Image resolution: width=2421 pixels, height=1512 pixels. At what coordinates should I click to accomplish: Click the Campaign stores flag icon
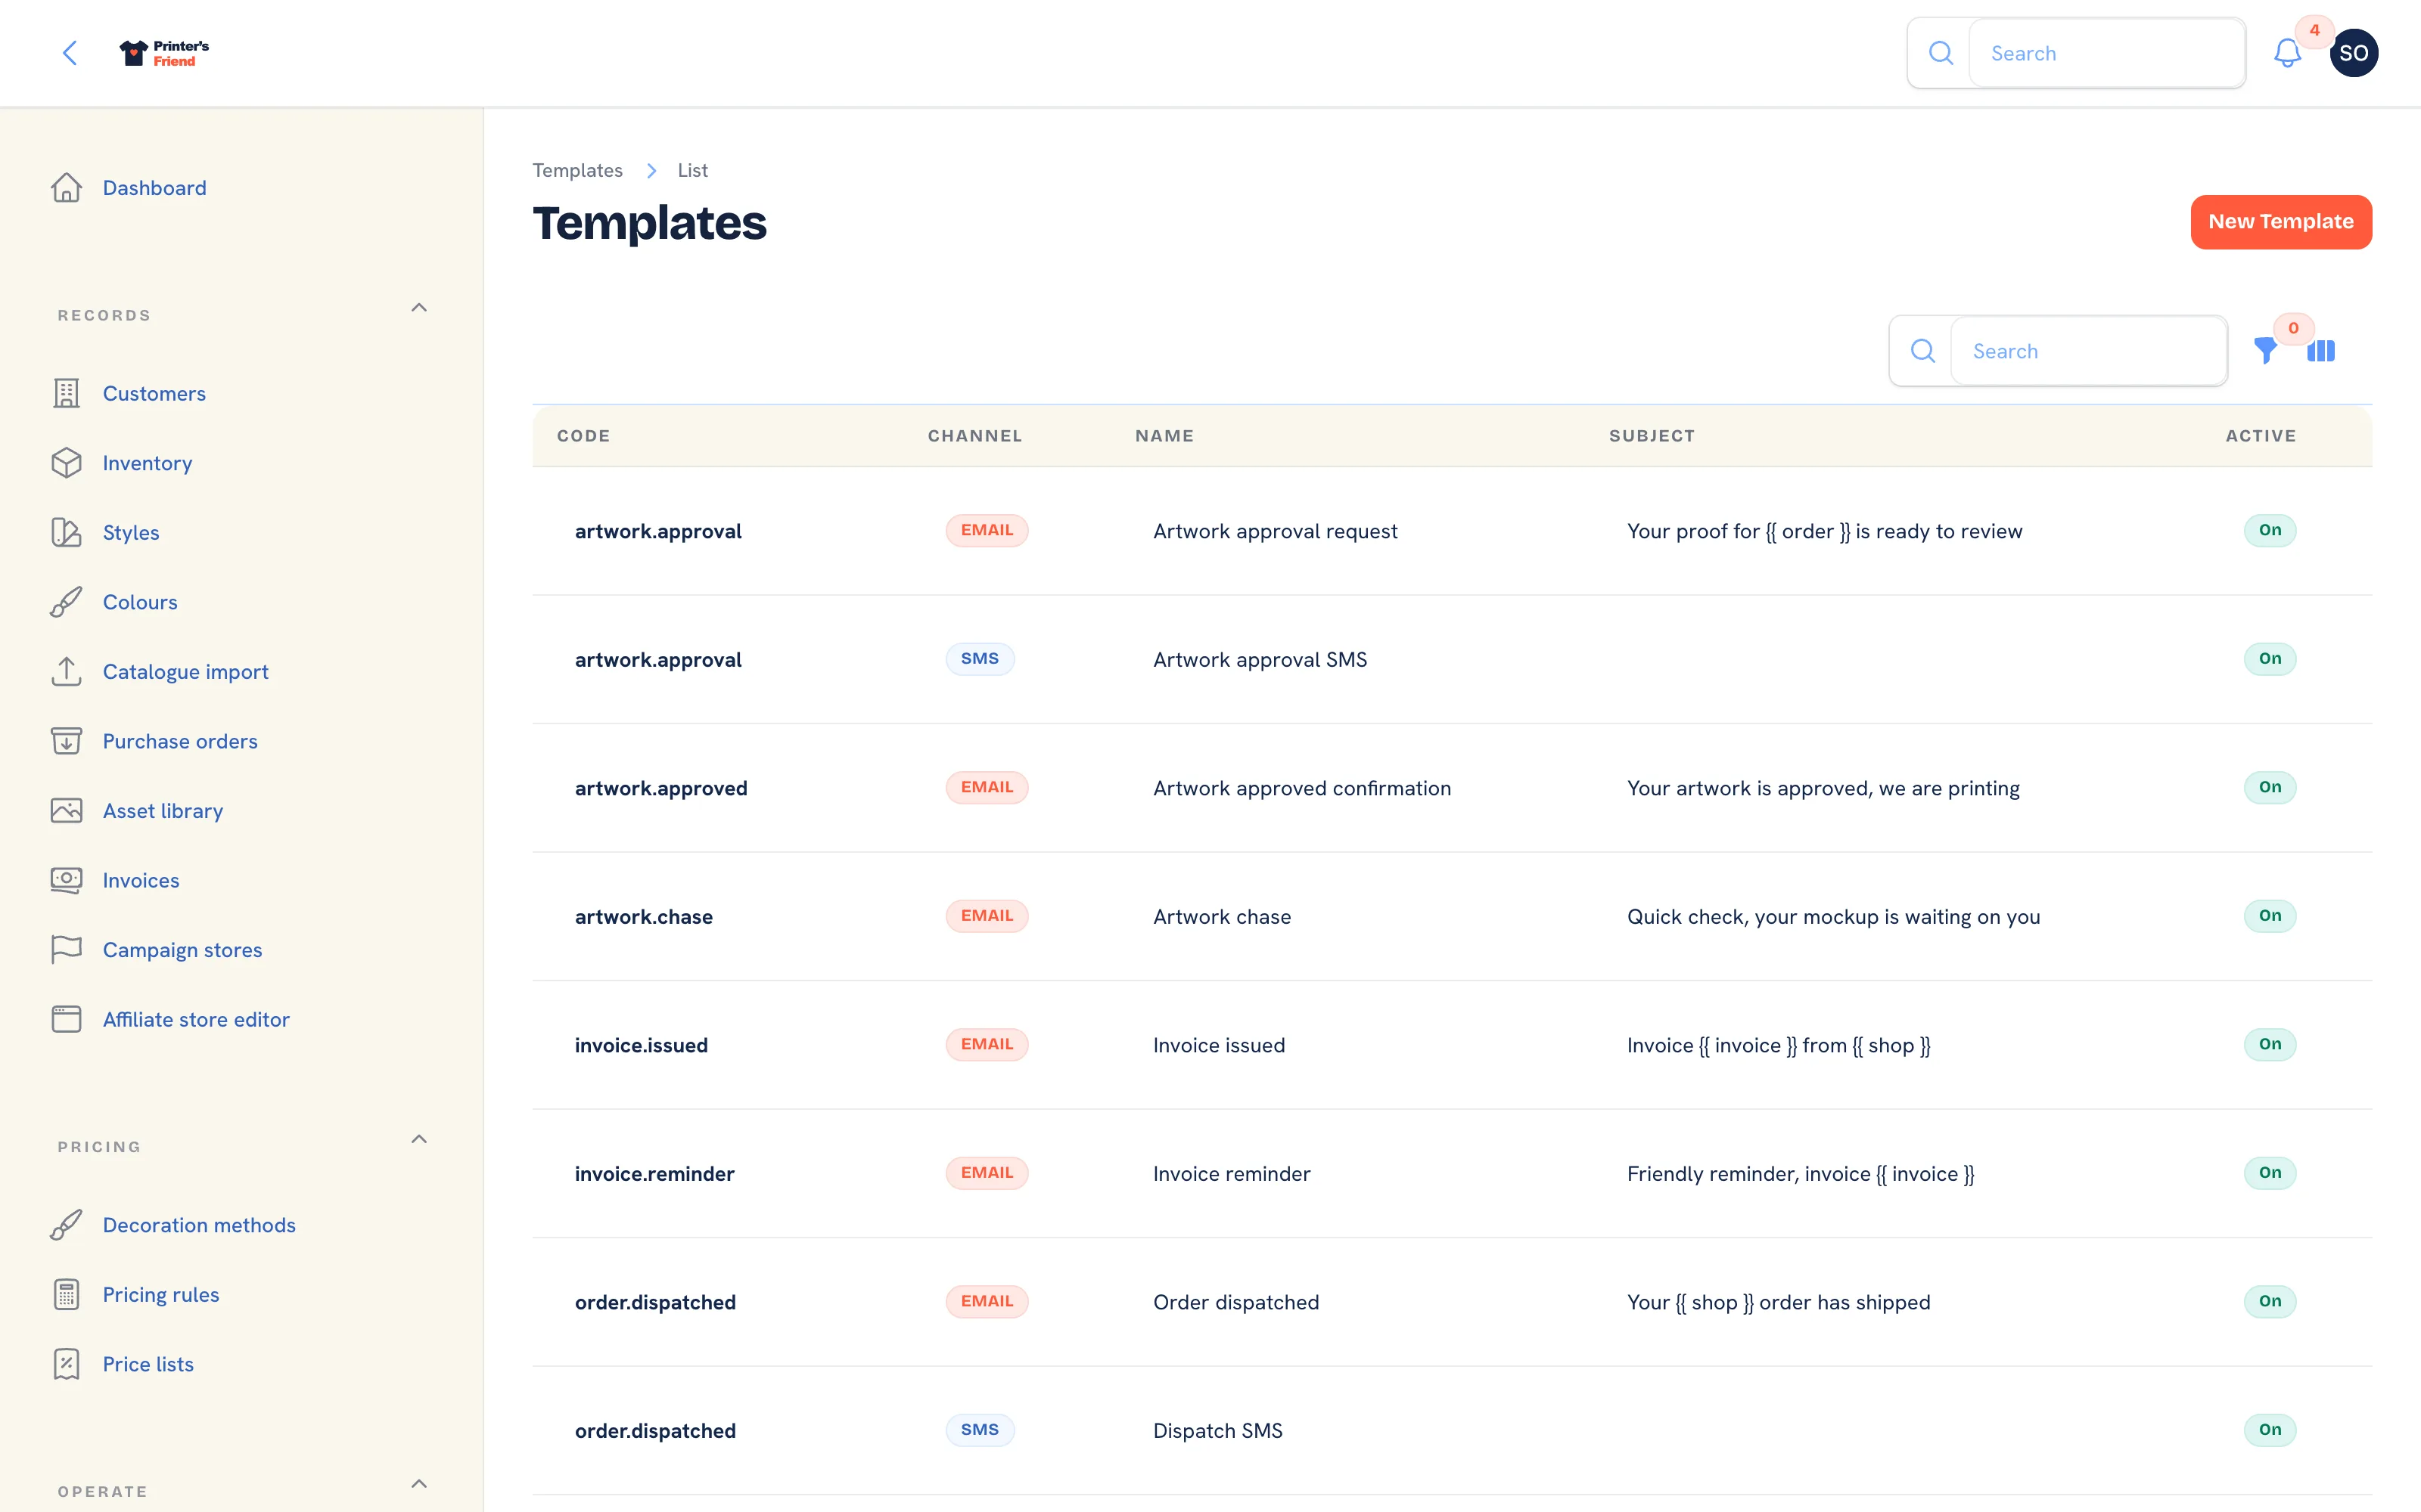click(66, 949)
